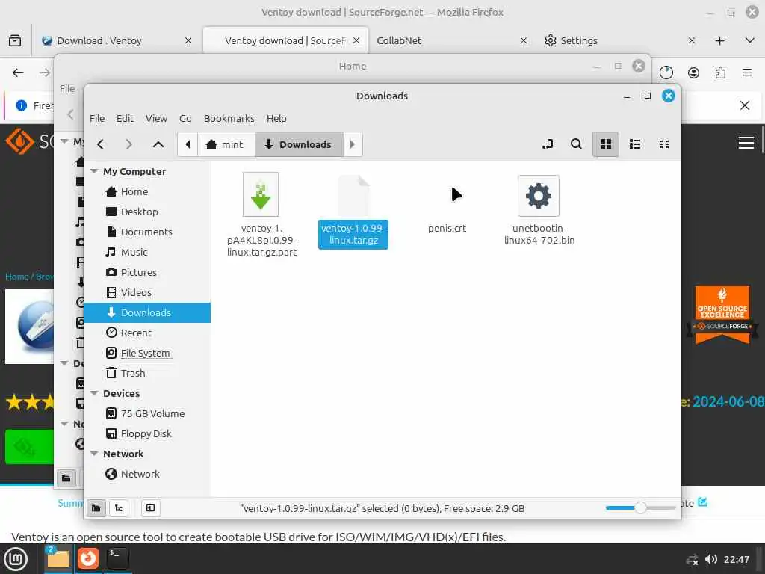The image size is (765, 574).
Task: Open Floppy Disk device
Action: [147, 433]
